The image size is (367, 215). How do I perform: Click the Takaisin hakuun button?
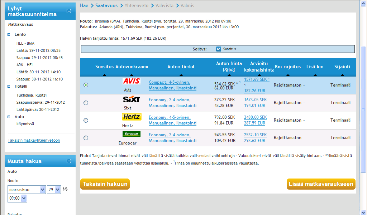105,184
